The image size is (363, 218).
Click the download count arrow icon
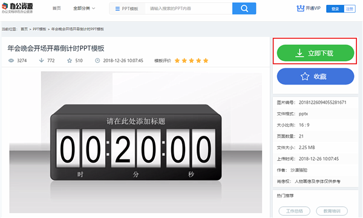(41, 60)
